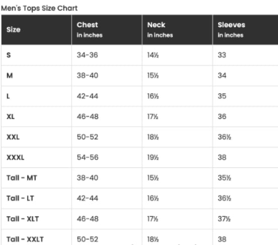Click the 34-36 chest value for S
278x245 pixels.
pyautogui.click(x=87, y=55)
